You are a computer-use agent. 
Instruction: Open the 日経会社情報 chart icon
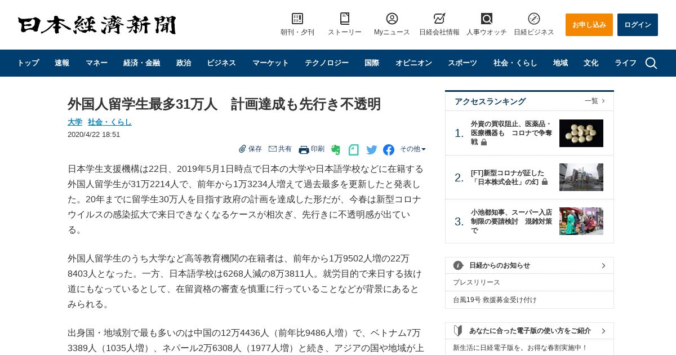pos(439,19)
